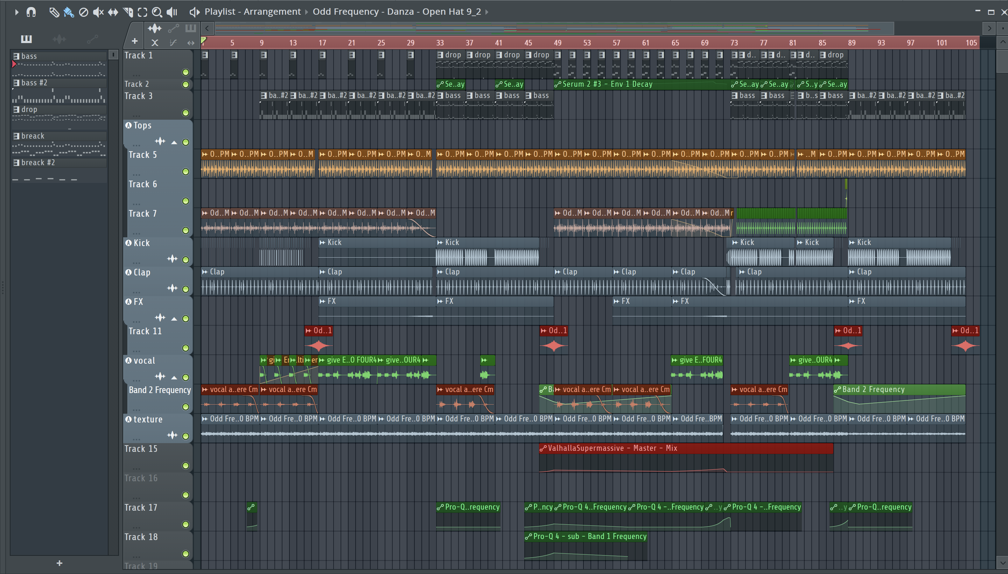
Task: Mute Track 1 with its green light
Action: pos(185,72)
